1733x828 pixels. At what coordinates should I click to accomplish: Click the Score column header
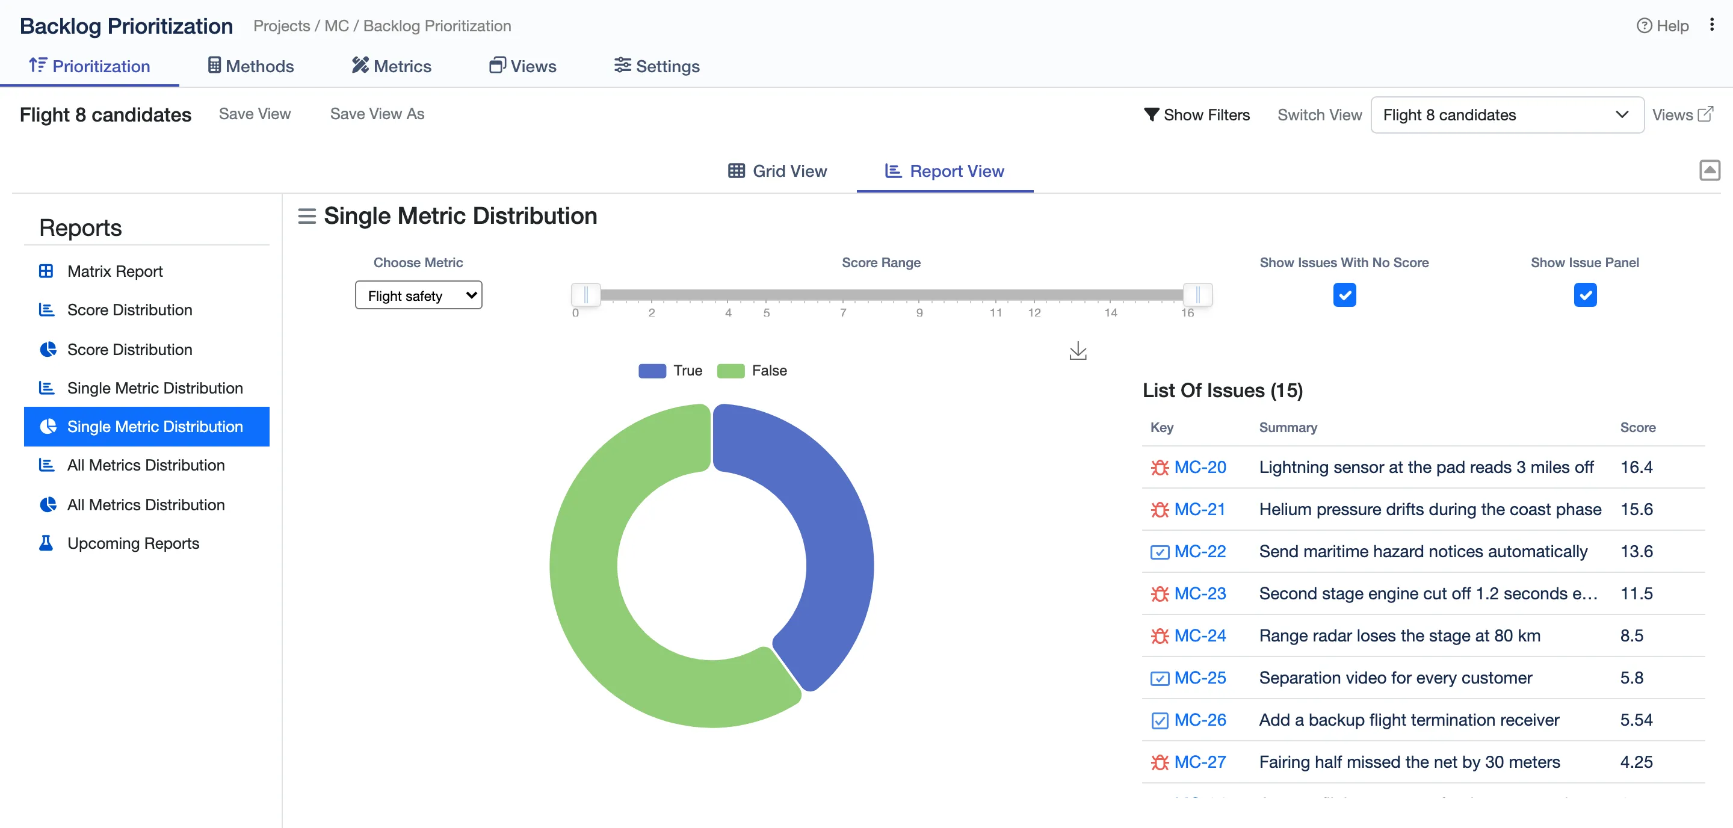tap(1637, 427)
